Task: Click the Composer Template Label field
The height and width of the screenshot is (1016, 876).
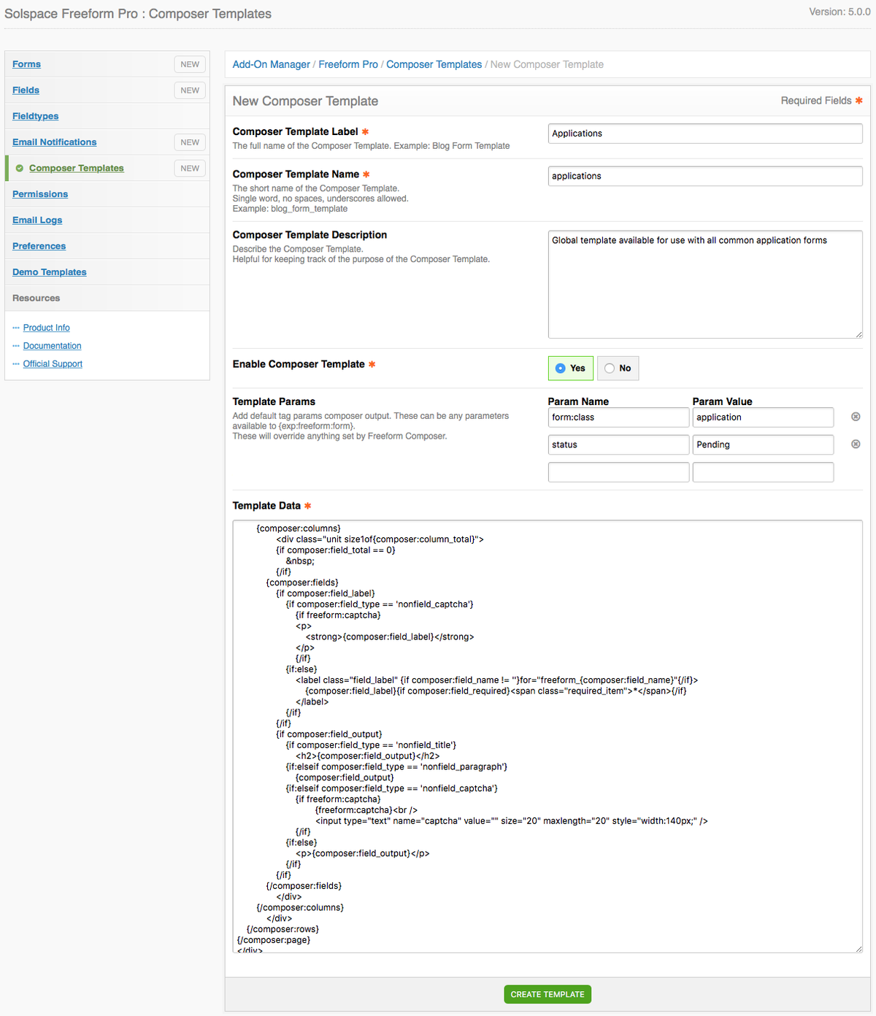Action: tap(704, 134)
